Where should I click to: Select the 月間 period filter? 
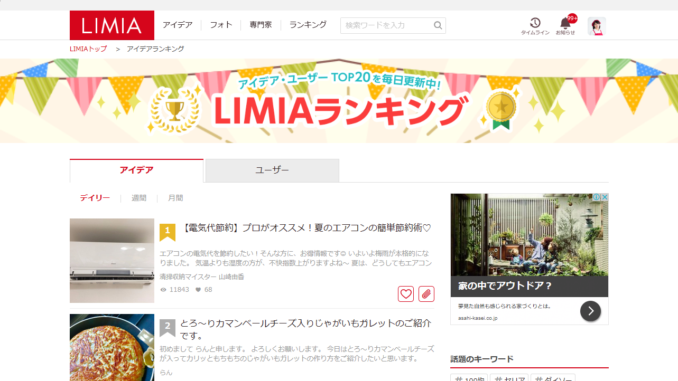[175, 198]
